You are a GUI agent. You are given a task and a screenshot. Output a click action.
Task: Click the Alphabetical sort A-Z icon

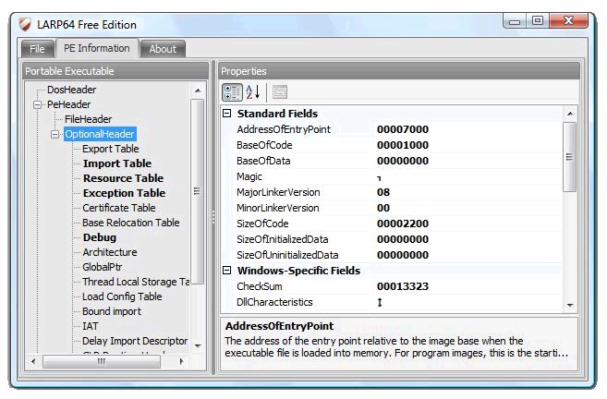point(253,92)
